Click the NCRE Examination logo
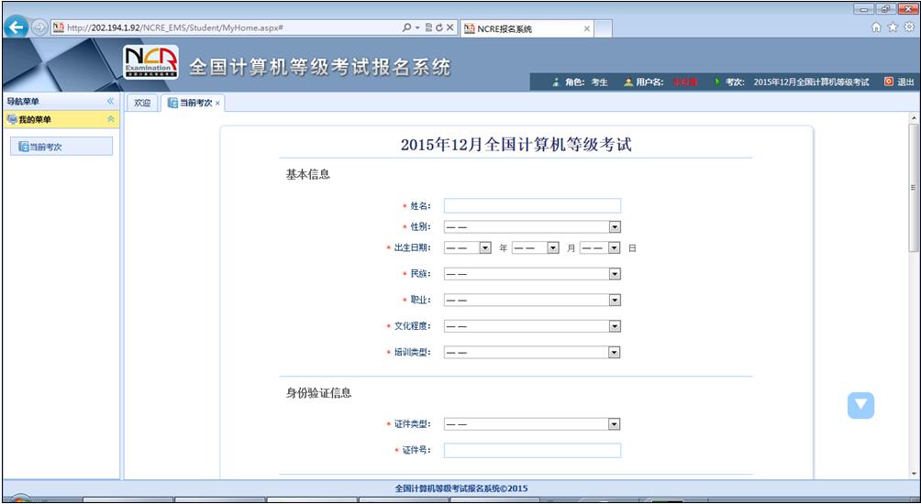The width and height of the screenshot is (921, 504). 151,62
